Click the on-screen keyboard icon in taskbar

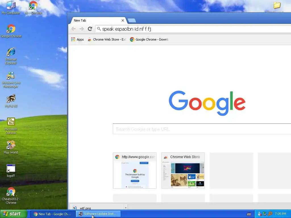249,214
